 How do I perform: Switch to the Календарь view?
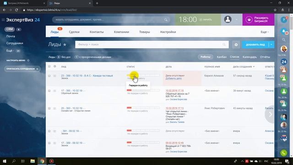point(250,57)
